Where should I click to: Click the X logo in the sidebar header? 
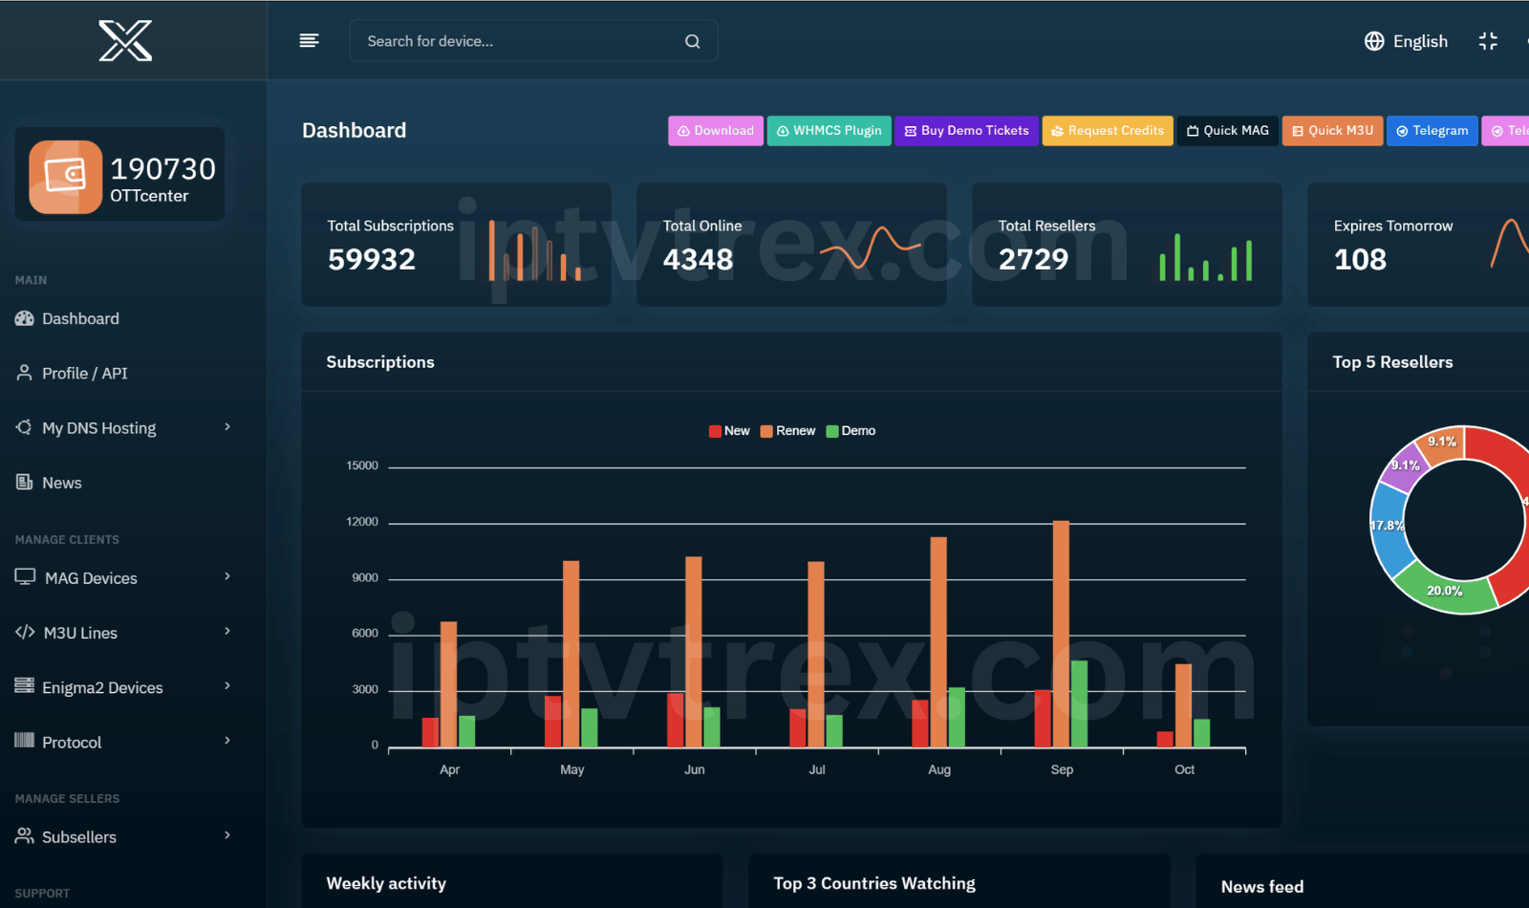(125, 41)
